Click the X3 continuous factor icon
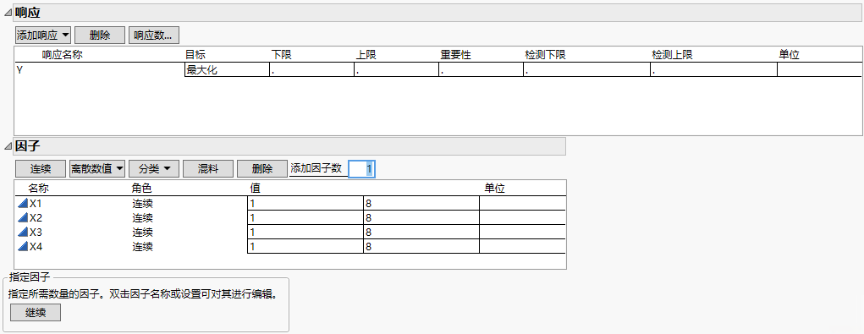 click(23, 232)
